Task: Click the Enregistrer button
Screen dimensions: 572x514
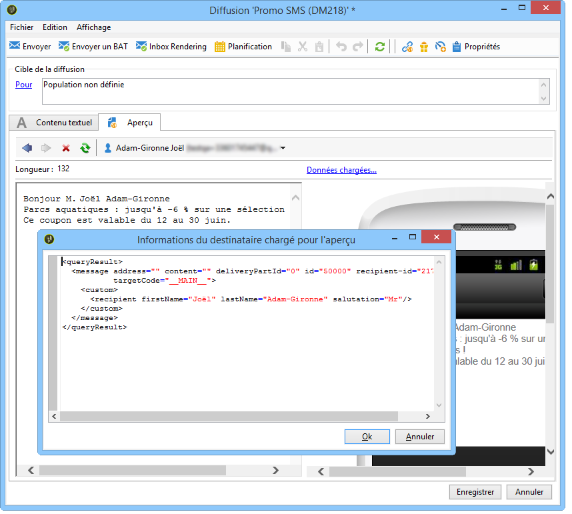Action: pos(475,492)
